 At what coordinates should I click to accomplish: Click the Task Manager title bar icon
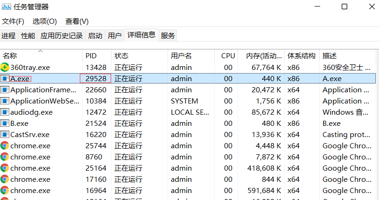(x=7, y=7)
